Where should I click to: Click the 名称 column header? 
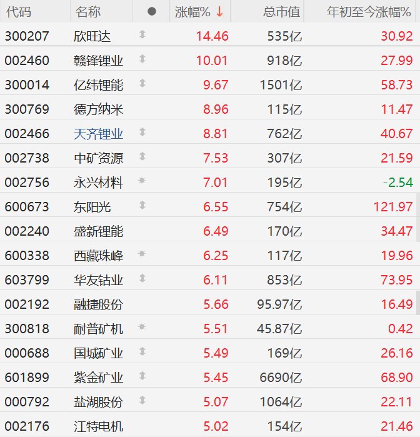click(x=88, y=12)
